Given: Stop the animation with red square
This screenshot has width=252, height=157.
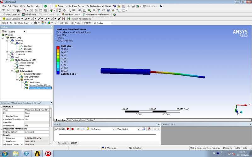Looking at the screenshot, I should (72, 129).
